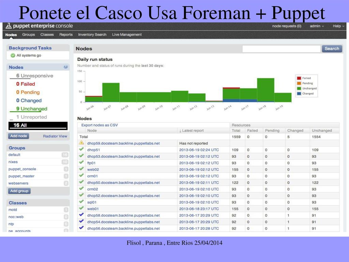Click the green checkmark next to dhcp52
The image size is (349, 262).
click(81, 195)
